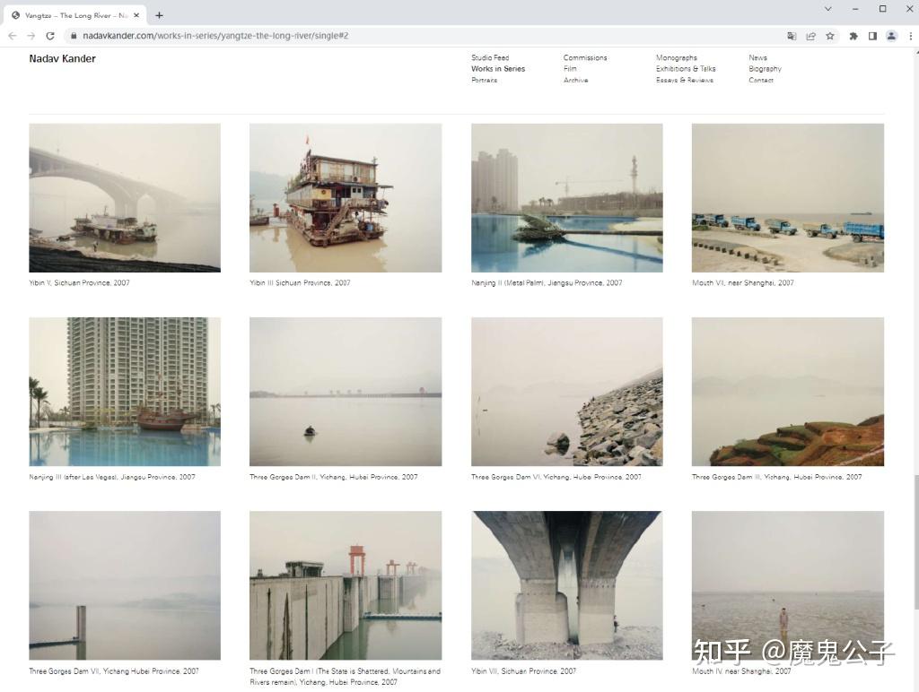Viewport: 919px width, 692px height.
Task: Open Yibin V bridge photo thumbnail
Action: click(125, 198)
